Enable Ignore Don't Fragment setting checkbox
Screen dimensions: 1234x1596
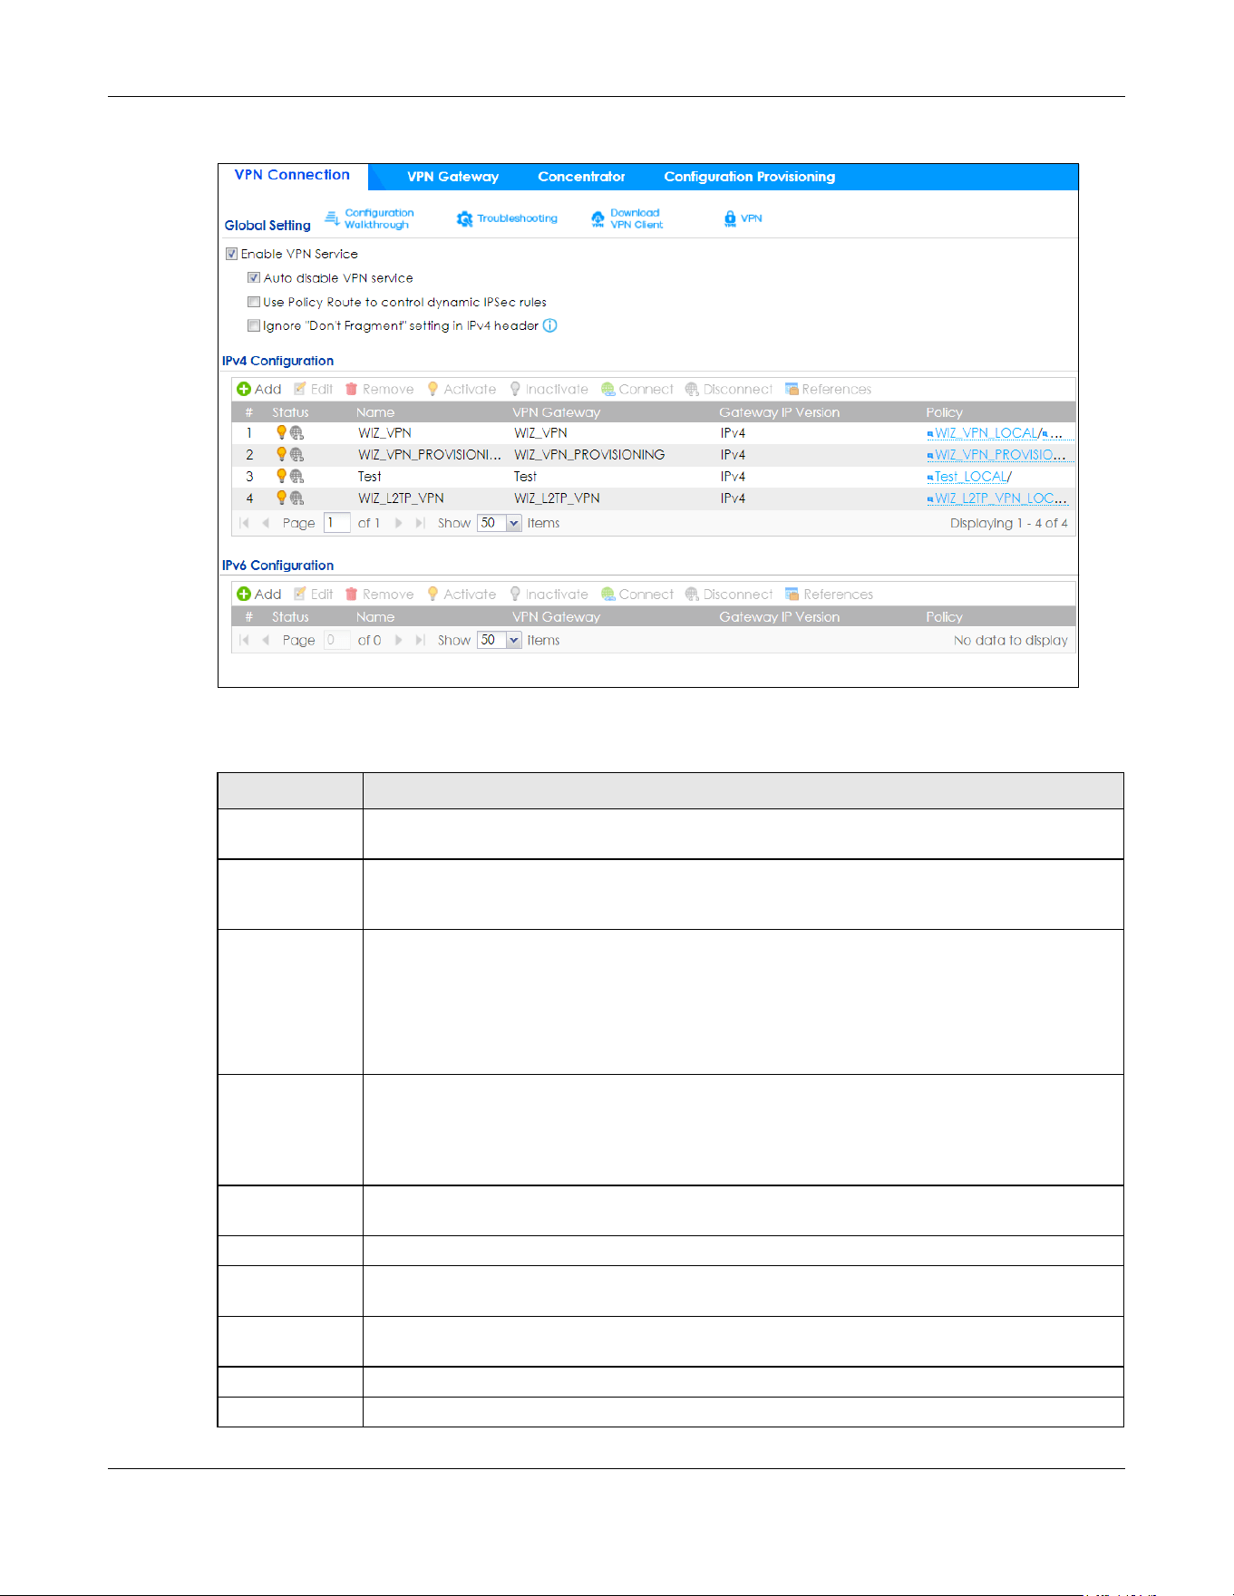point(254,325)
